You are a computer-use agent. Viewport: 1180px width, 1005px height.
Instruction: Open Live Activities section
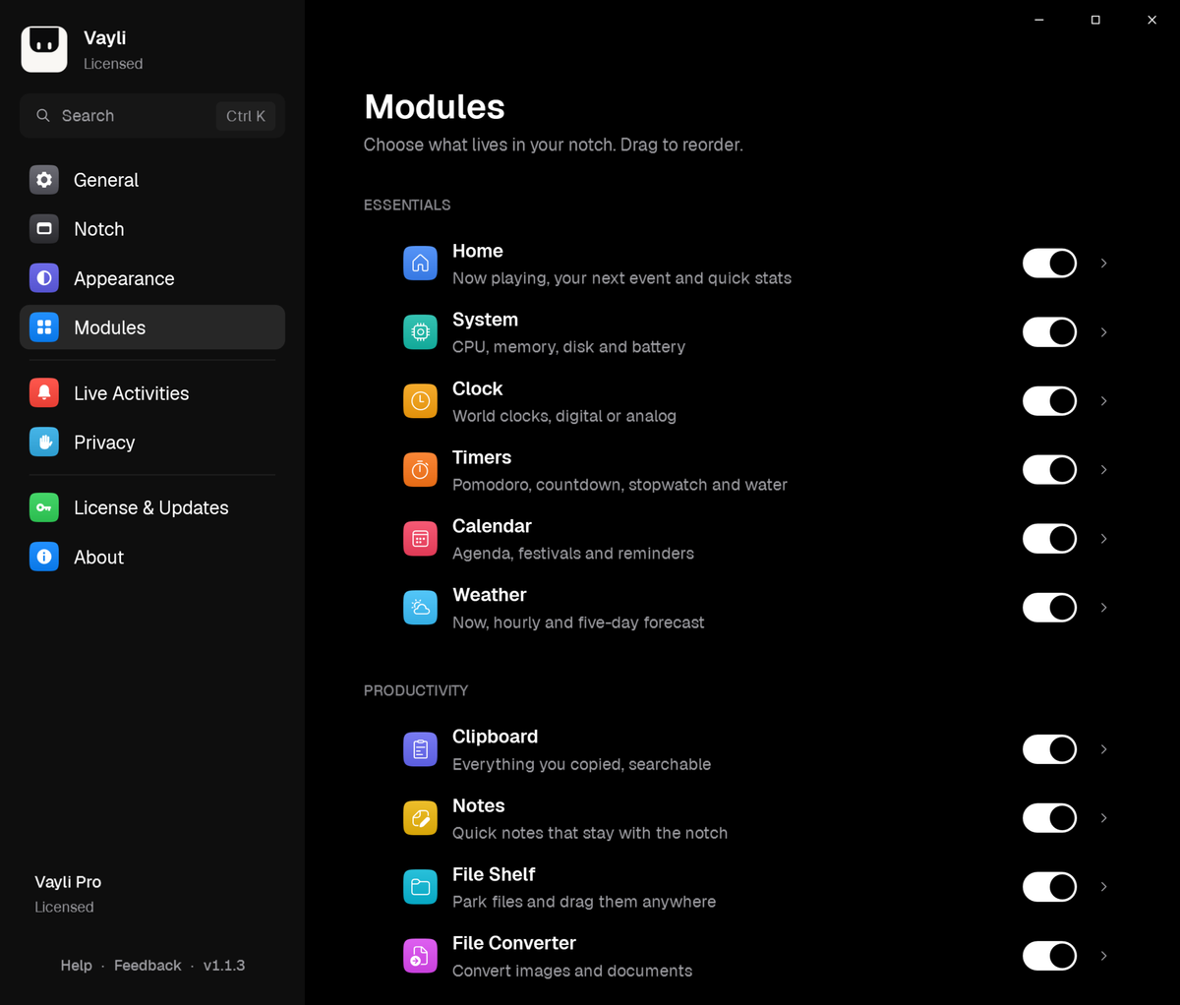click(152, 393)
